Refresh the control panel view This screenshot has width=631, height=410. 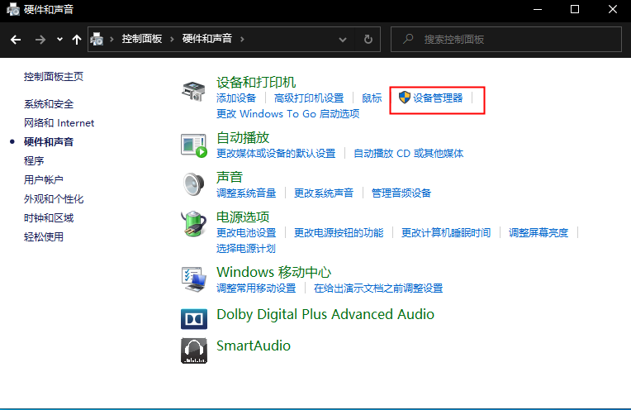click(x=368, y=40)
